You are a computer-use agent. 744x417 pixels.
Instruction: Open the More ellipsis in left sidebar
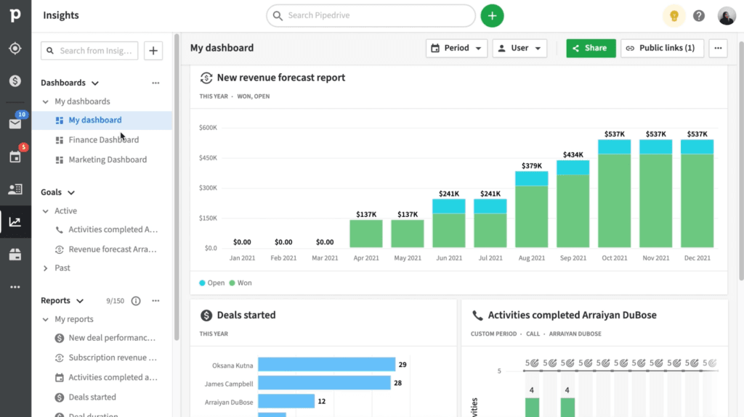coord(15,286)
